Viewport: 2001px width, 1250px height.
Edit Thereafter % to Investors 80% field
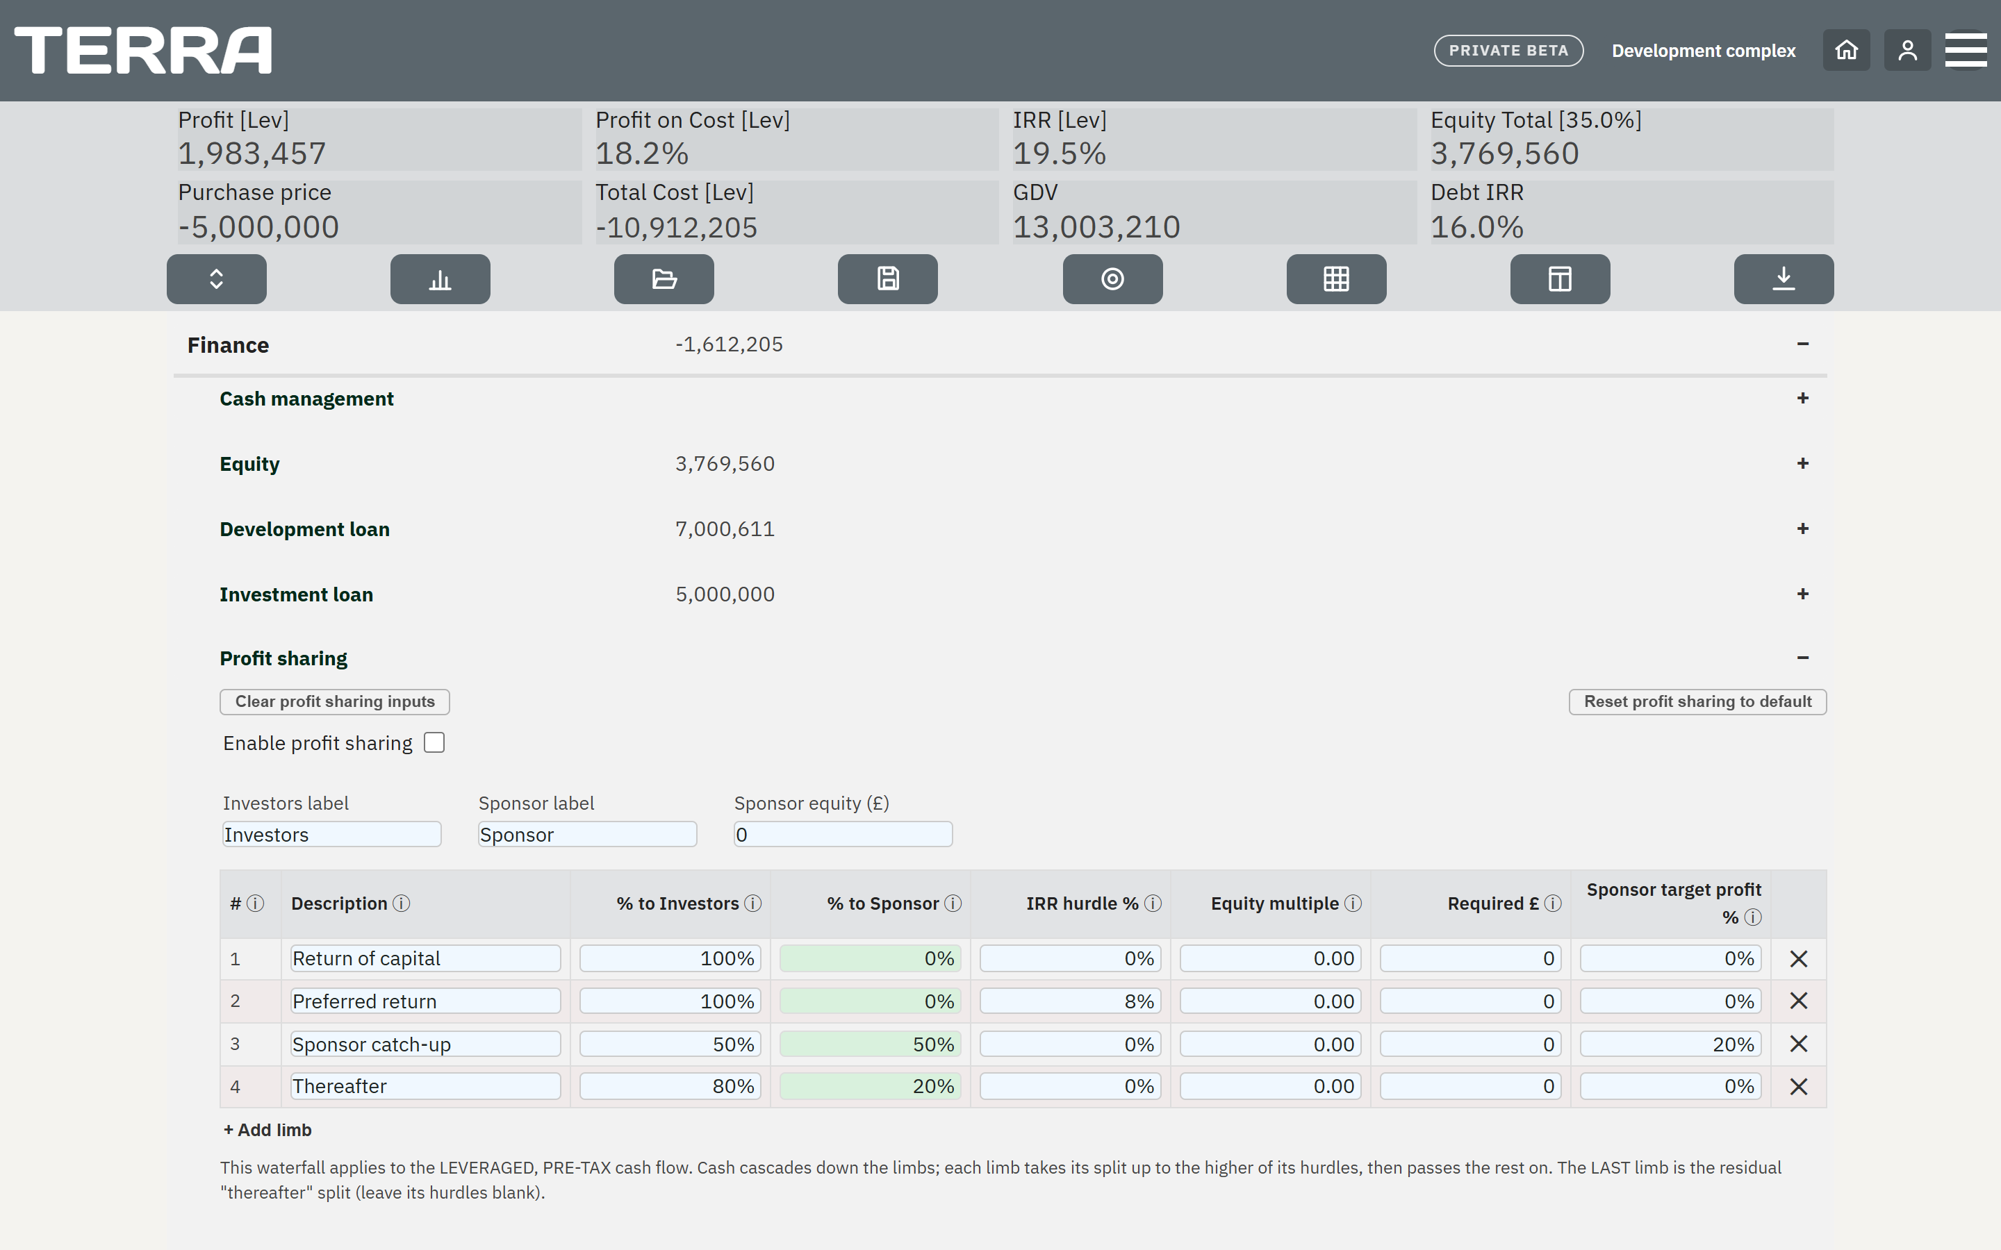tap(670, 1086)
